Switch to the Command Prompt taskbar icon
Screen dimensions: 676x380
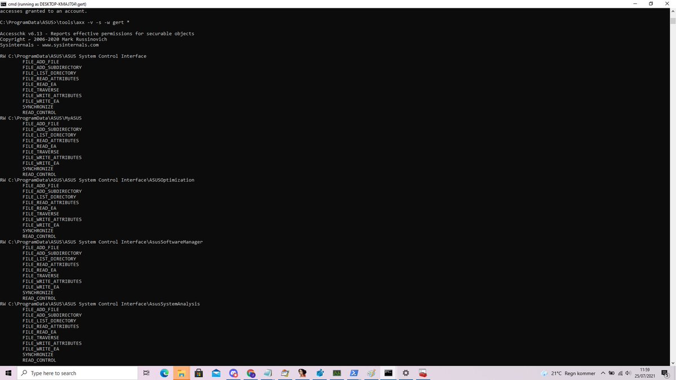click(389, 373)
